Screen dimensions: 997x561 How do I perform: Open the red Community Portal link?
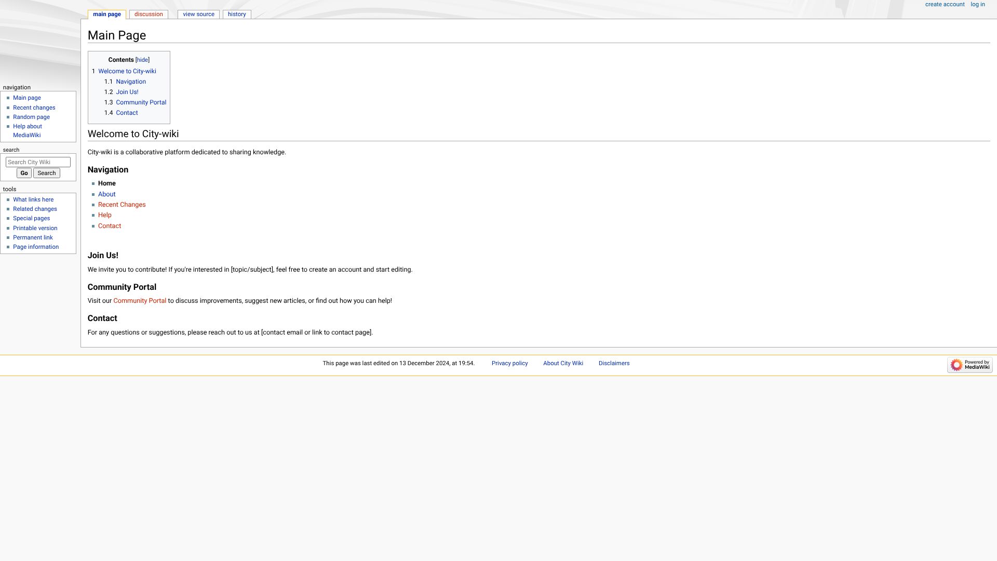point(140,301)
